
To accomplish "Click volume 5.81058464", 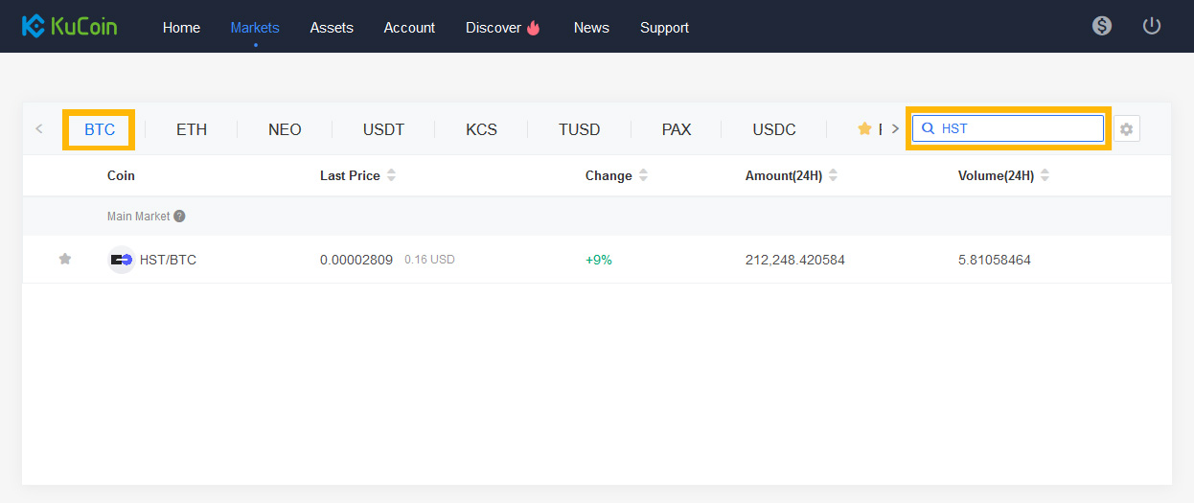I will coord(995,260).
